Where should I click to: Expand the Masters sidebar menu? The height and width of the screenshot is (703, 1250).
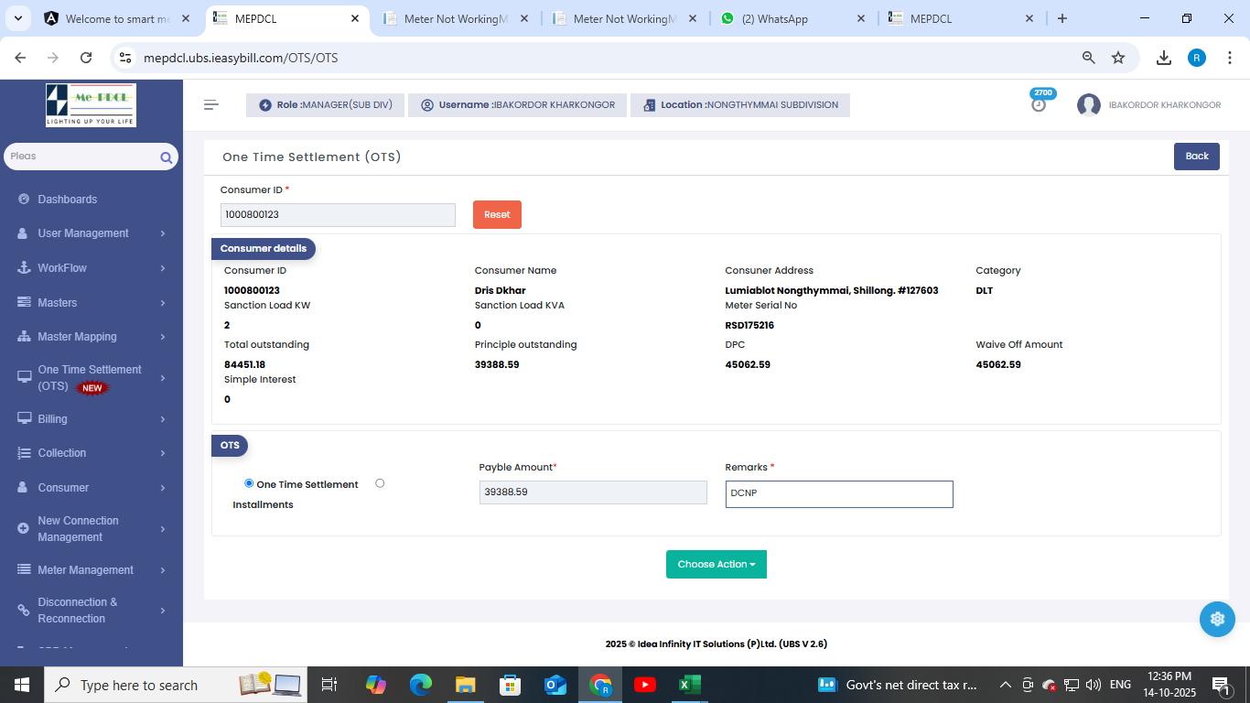(92, 302)
